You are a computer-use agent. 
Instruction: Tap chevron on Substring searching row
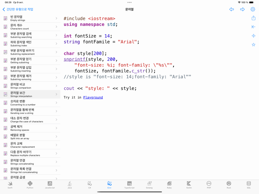(x=56, y=35)
